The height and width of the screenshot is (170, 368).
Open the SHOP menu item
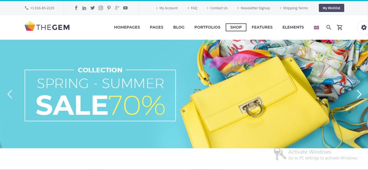point(236,27)
